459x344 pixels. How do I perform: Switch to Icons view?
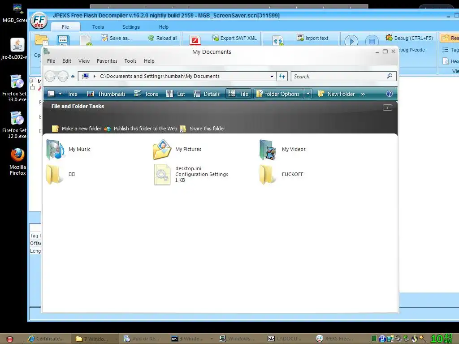pos(146,94)
